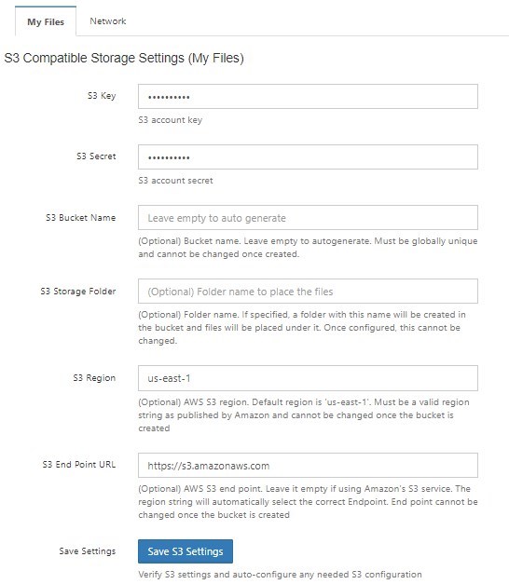Open the Network tab

(108, 21)
